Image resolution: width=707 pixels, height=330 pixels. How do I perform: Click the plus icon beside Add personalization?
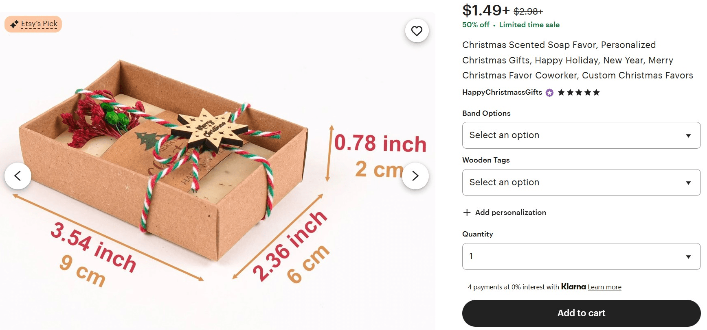pos(467,212)
